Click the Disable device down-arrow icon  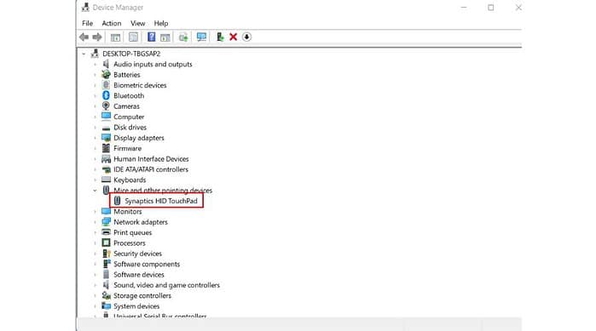click(x=246, y=37)
